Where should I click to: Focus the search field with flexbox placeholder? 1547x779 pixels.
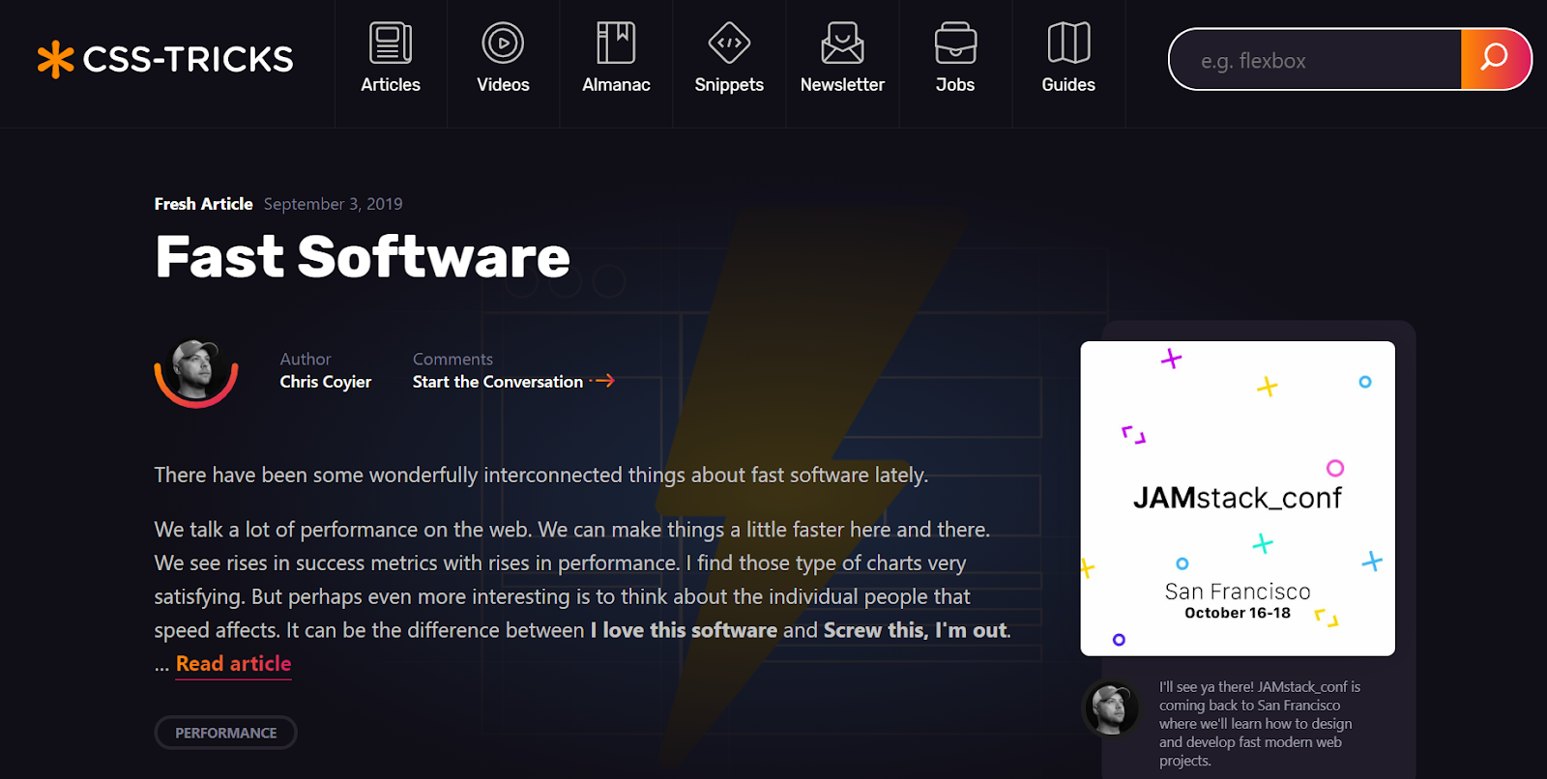(1315, 60)
